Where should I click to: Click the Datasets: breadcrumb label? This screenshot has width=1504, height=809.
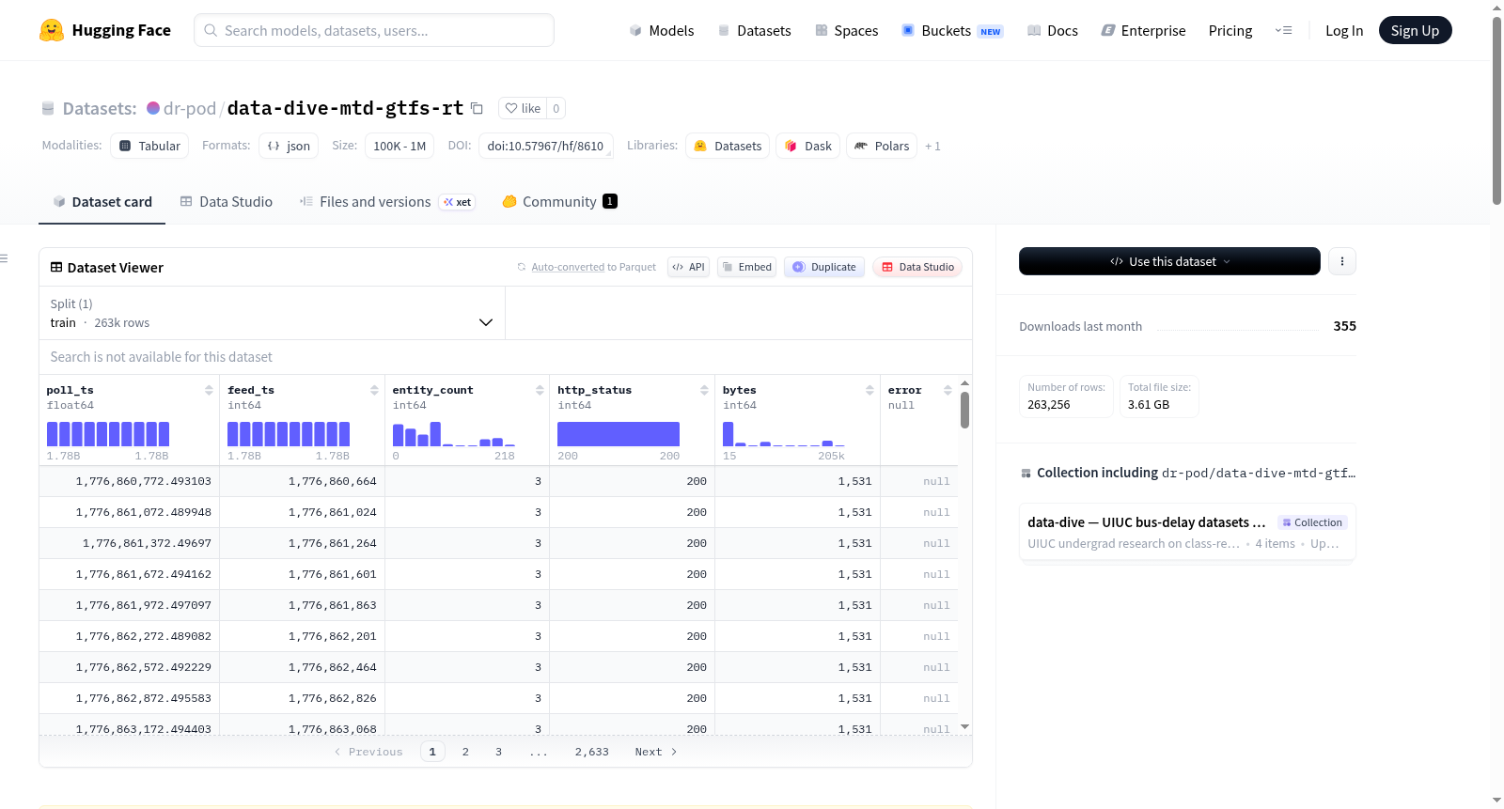(100, 108)
